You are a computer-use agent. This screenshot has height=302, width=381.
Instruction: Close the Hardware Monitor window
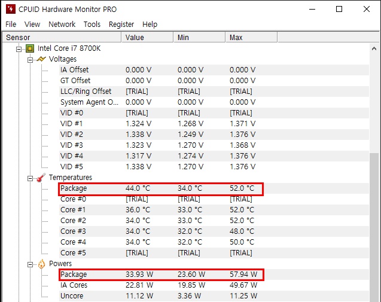(x=367, y=9)
